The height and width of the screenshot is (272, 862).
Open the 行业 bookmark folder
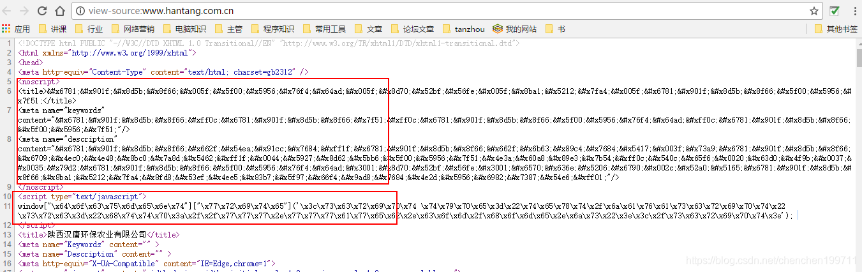[89, 29]
